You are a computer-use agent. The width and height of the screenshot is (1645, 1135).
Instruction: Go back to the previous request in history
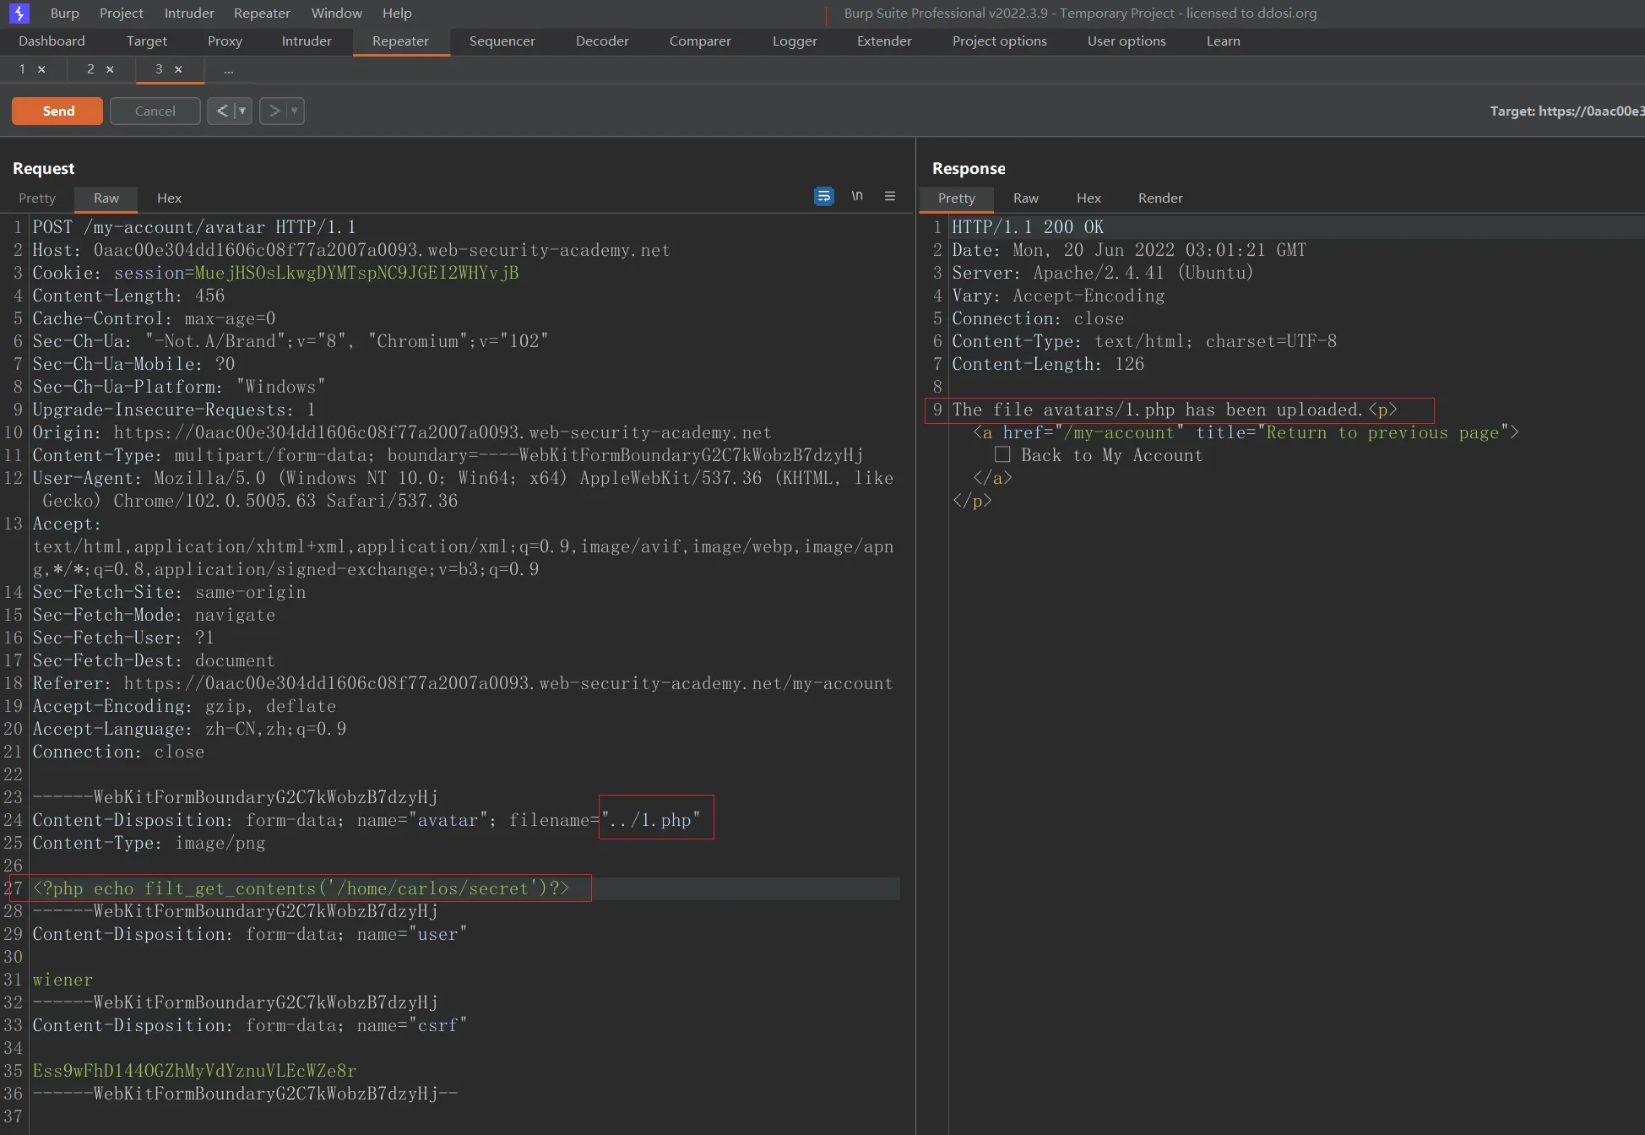[x=221, y=111]
